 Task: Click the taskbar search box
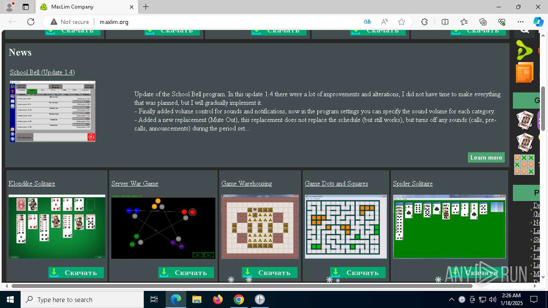click(x=82, y=299)
